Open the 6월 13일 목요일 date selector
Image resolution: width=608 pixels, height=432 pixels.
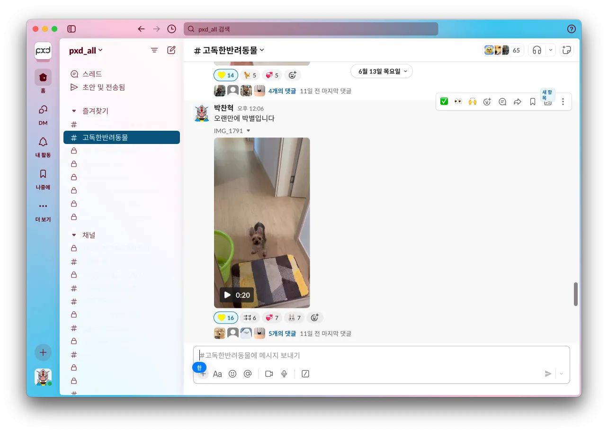(x=381, y=71)
